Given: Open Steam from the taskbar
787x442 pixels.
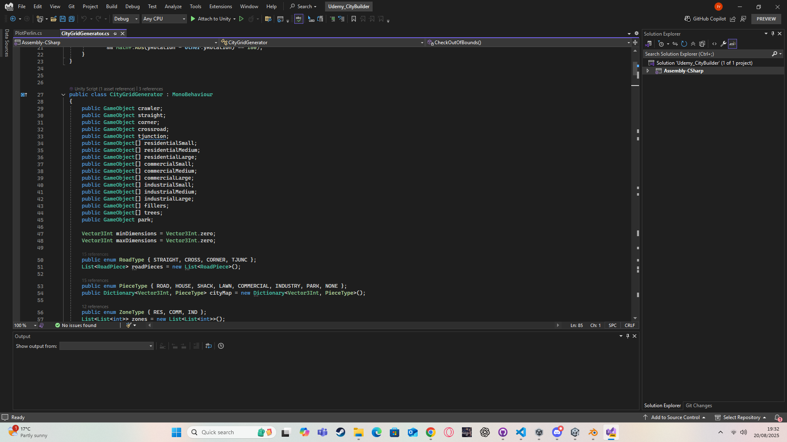Looking at the screenshot, I should coord(341,432).
